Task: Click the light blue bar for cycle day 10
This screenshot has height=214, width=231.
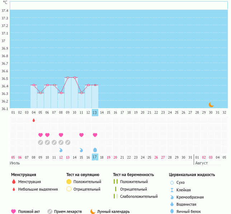Action: click(x=75, y=93)
